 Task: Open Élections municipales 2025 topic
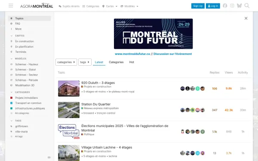125,128
